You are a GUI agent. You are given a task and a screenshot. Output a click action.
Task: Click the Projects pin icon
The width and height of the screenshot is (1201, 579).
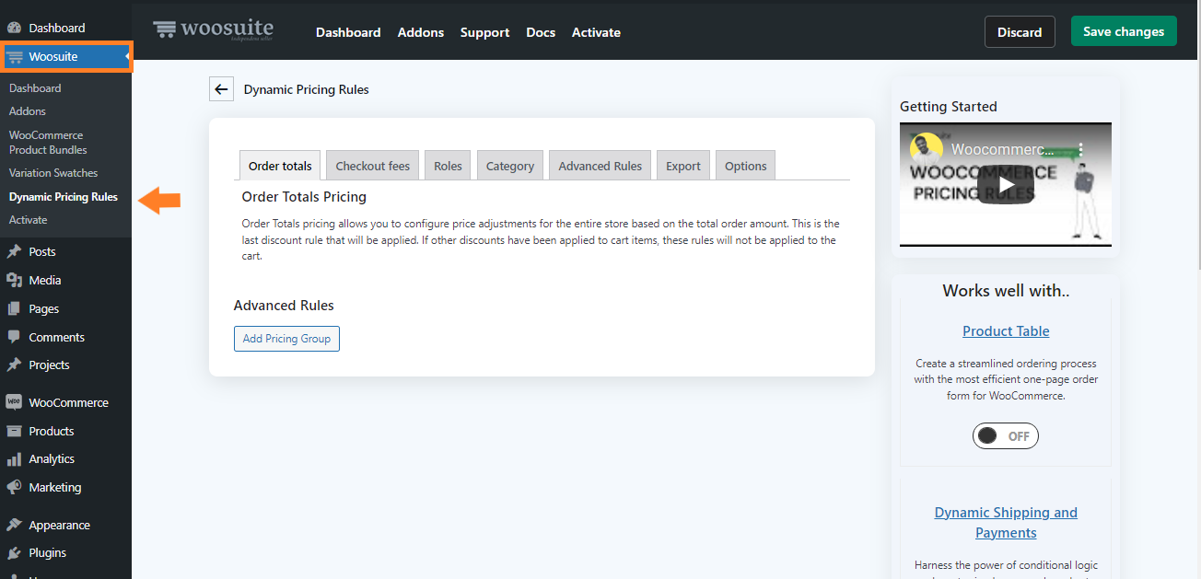point(14,365)
